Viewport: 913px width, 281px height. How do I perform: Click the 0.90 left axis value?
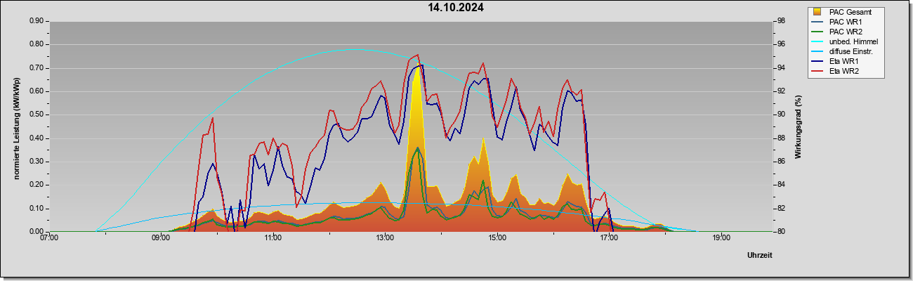37,21
